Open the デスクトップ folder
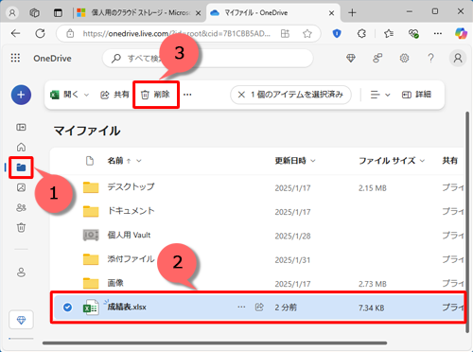 pos(131,186)
